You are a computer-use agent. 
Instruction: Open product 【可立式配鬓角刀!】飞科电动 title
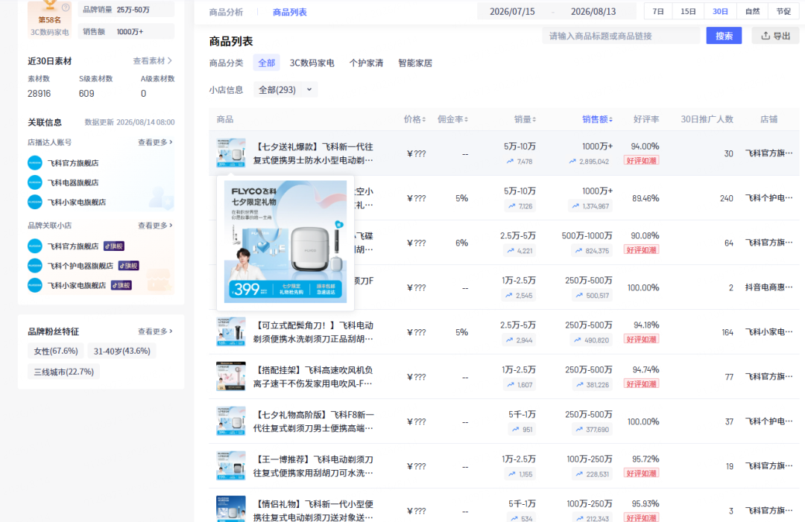coord(312,332)
